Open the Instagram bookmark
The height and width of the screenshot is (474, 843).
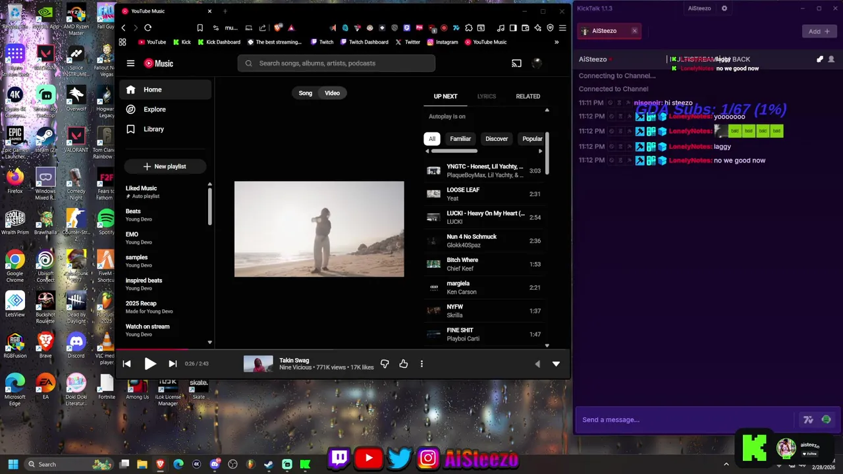[442, 42]
